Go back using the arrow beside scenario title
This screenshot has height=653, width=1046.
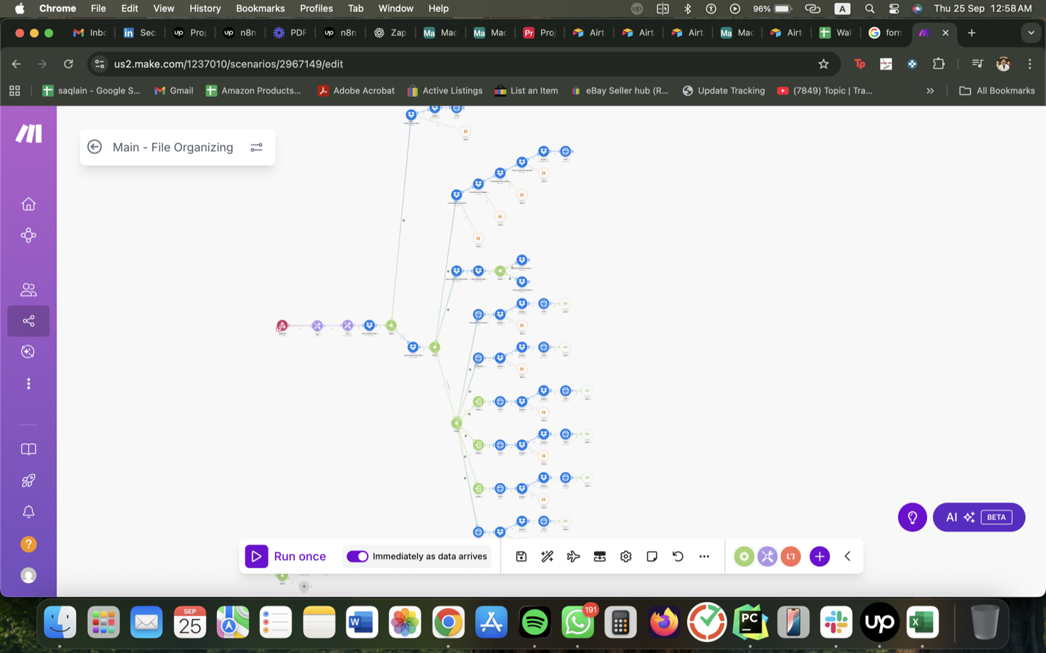click(95, 147)
